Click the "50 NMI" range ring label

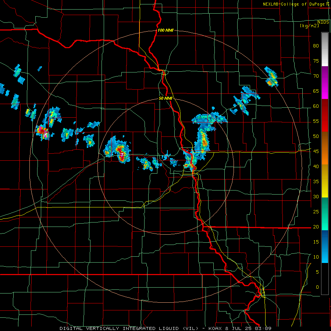[x=166, y=98]
